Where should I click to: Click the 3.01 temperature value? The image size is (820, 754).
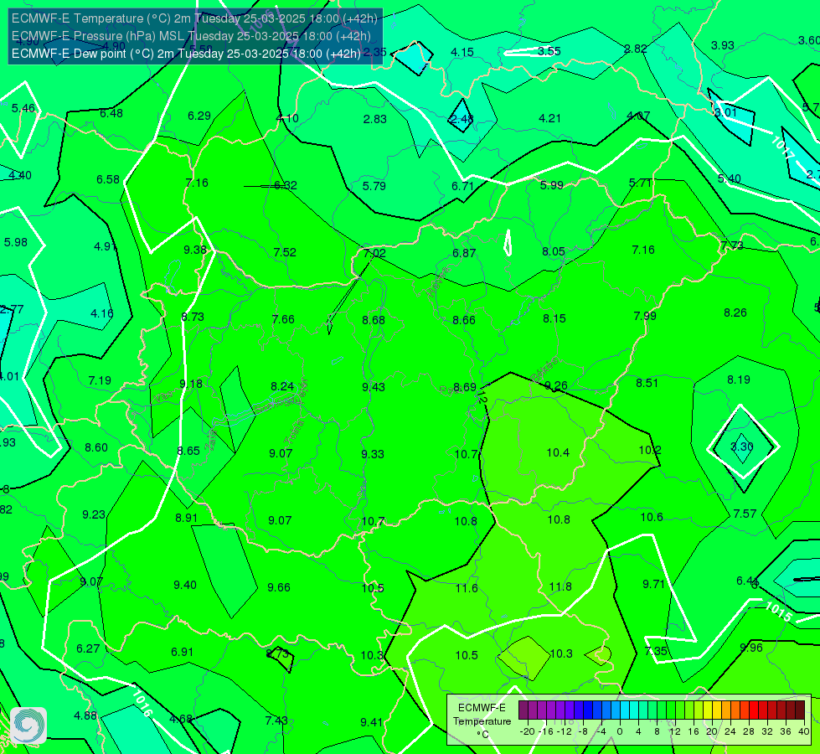click(725, 112)
